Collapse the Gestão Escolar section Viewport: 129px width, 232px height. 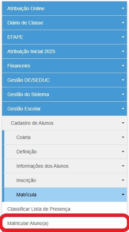point(64,109)
